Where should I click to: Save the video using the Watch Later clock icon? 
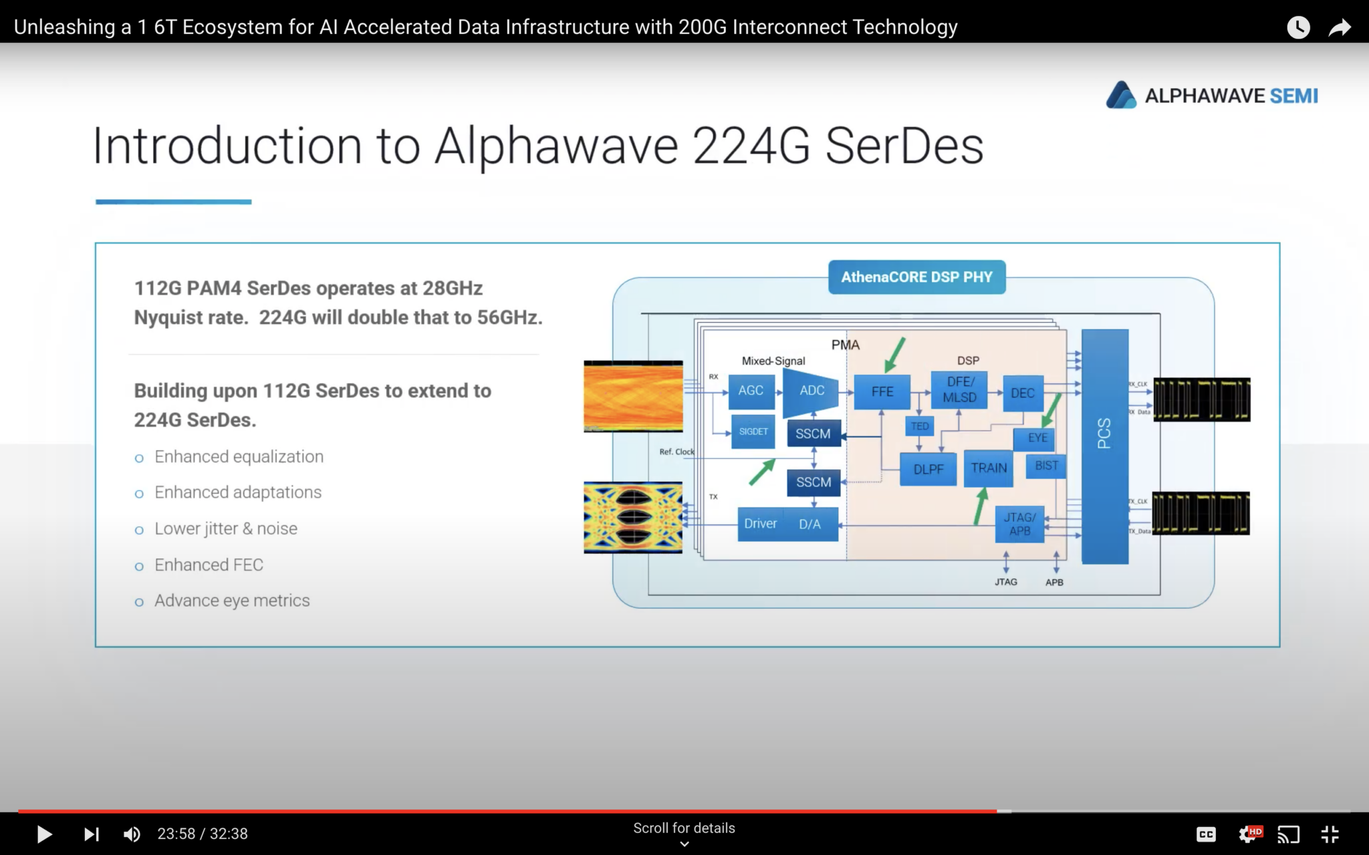pos(1297,27)
